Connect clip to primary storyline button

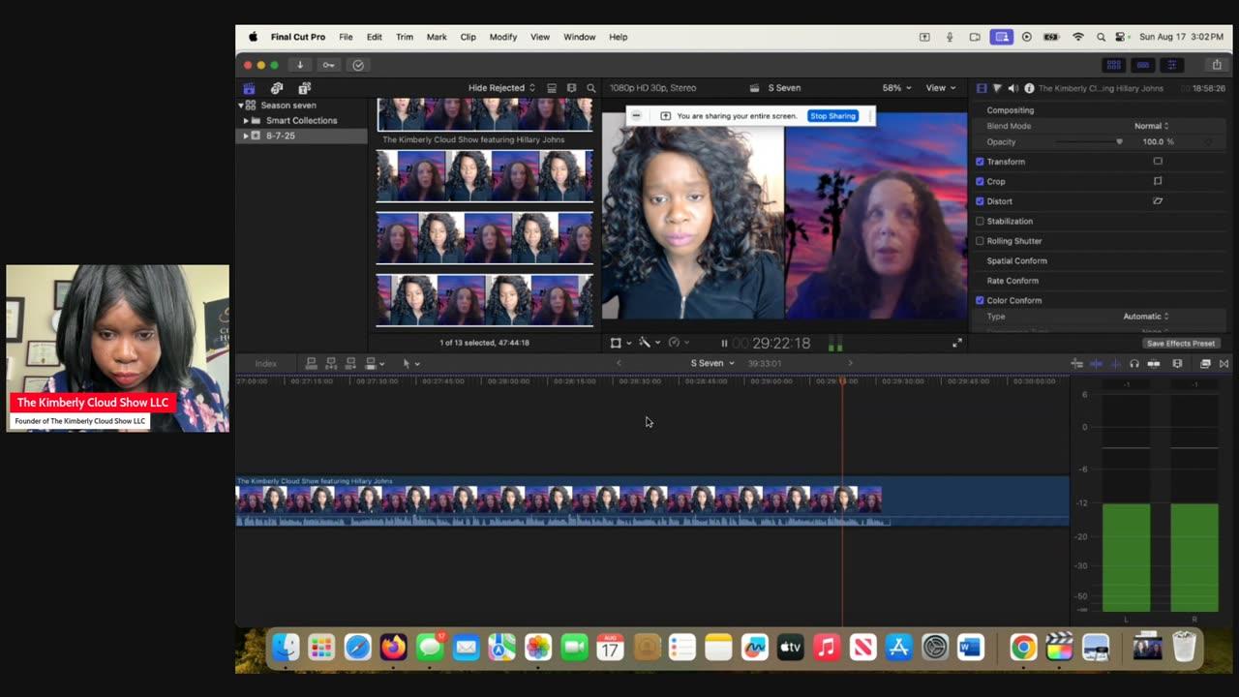[x=311, y=363]
